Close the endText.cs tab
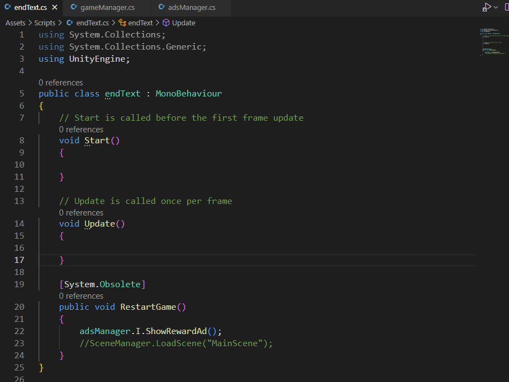 pyautogui.click(x=55, y=7)
